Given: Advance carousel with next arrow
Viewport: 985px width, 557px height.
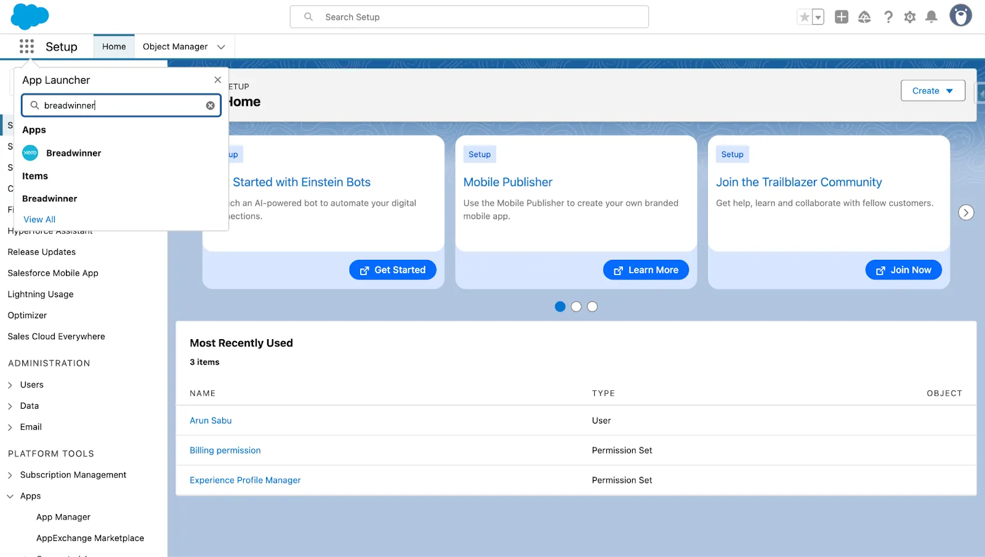Looking at the screenshot, I should tap(966, 212).
